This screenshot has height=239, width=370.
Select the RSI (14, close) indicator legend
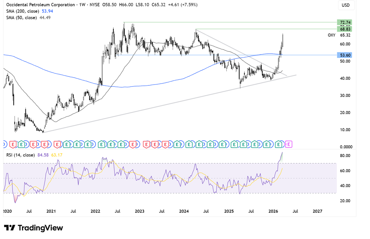20,155
